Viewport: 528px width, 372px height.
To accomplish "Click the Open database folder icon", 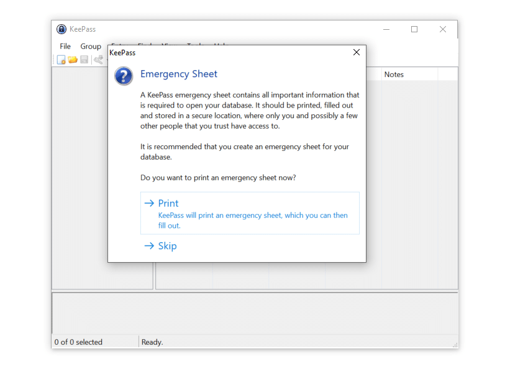I will [73, 60].
